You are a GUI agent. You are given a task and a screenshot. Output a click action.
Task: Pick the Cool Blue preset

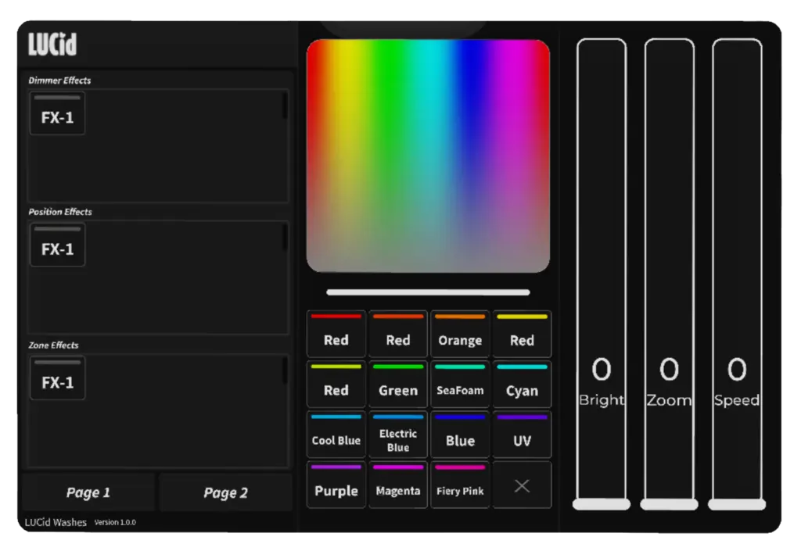click(x=336, y=435)
